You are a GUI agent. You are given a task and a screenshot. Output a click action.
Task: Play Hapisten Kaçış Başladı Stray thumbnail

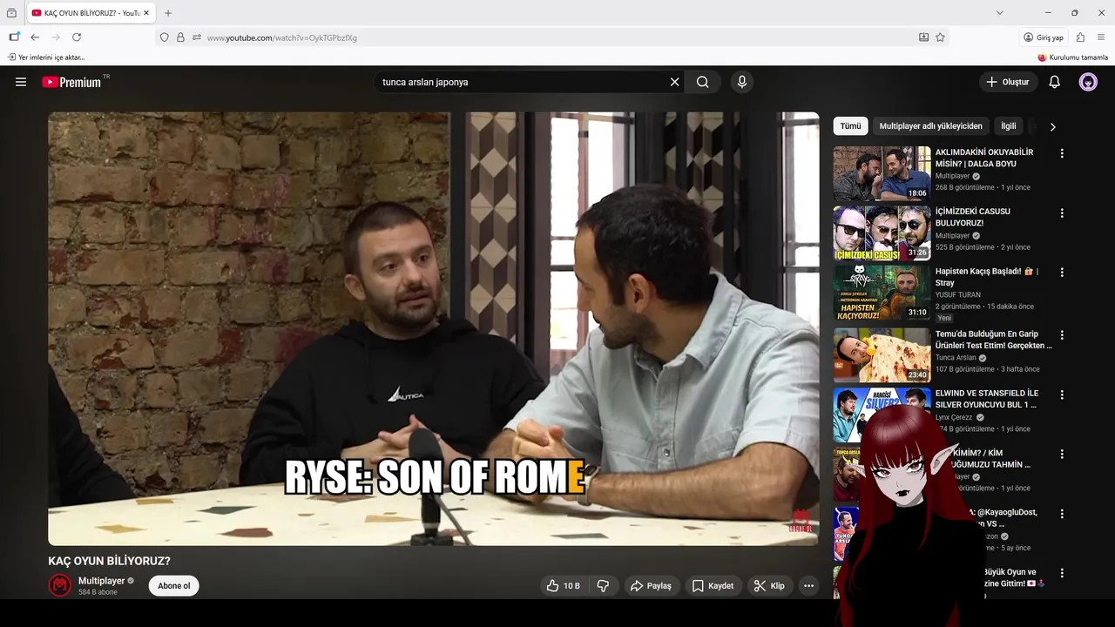coord(882,293)
